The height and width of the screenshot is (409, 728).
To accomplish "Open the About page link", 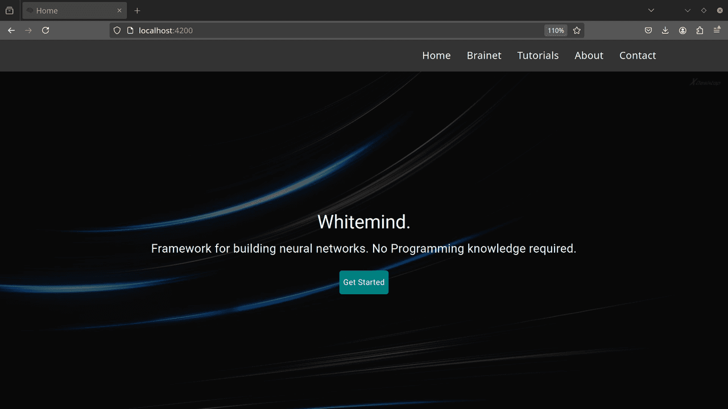I will [x=589, y=55].
